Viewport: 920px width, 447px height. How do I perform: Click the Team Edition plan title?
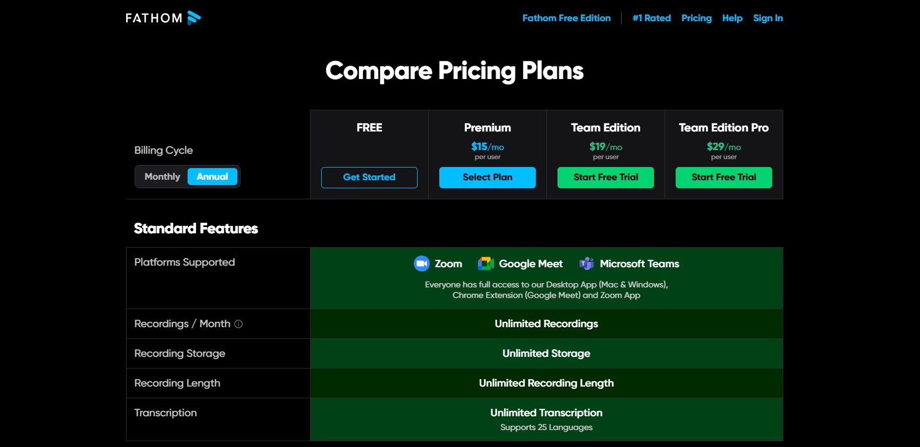(606, 128)
